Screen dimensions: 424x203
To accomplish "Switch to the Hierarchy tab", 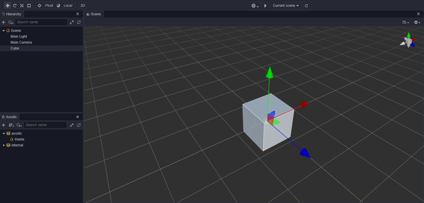I will point(12,14).
